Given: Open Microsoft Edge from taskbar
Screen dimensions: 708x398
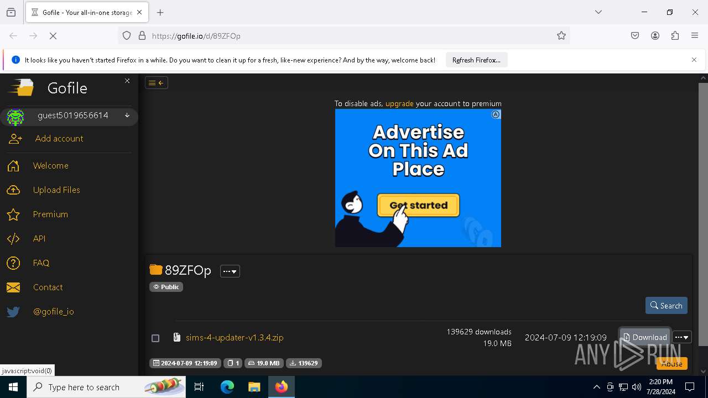Looking at the screenshot, I should tap(227, 387).
